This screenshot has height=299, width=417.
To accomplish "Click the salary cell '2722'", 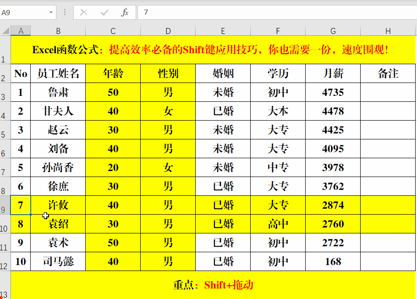I will tap(333, 243).
